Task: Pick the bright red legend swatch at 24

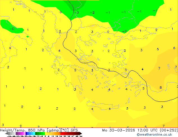Action: 61,133
